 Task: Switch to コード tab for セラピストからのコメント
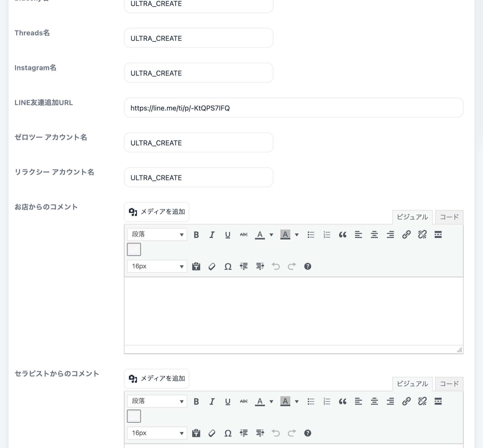click(x=449, y=384)
